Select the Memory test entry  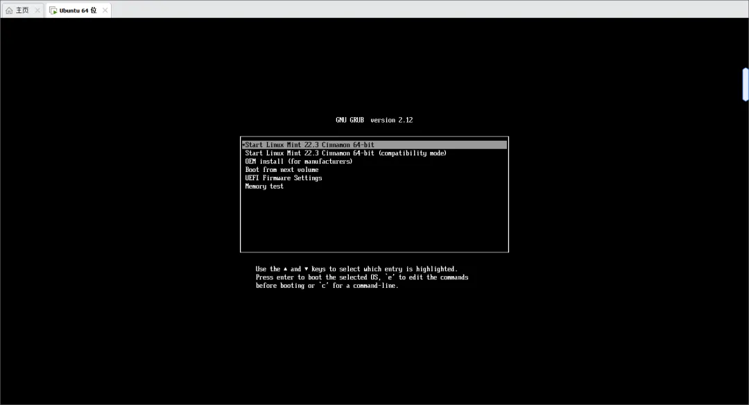click(x=264, y=187)
